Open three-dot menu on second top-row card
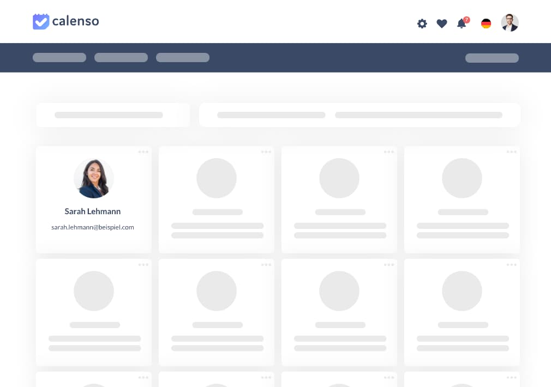 [266, 152]
